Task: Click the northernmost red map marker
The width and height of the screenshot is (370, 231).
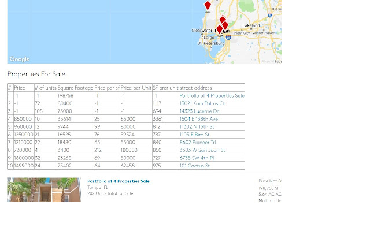Action: 208,6
